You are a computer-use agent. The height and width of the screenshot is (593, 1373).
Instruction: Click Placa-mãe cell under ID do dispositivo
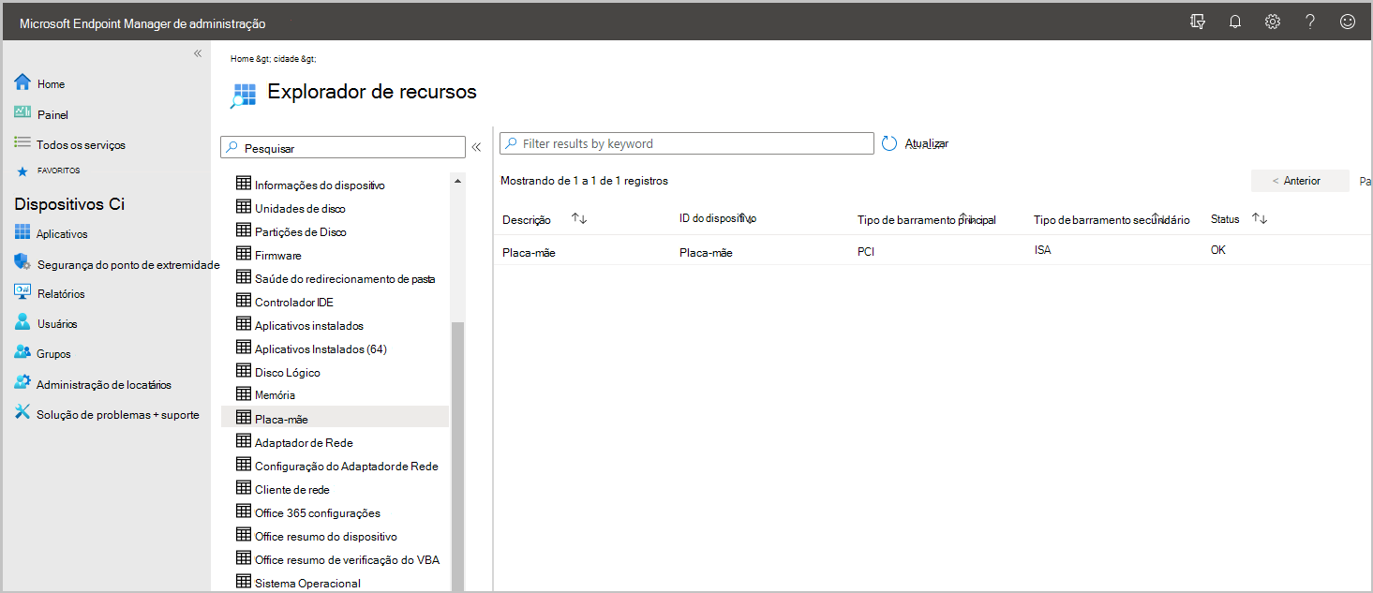tap(706, 252)
